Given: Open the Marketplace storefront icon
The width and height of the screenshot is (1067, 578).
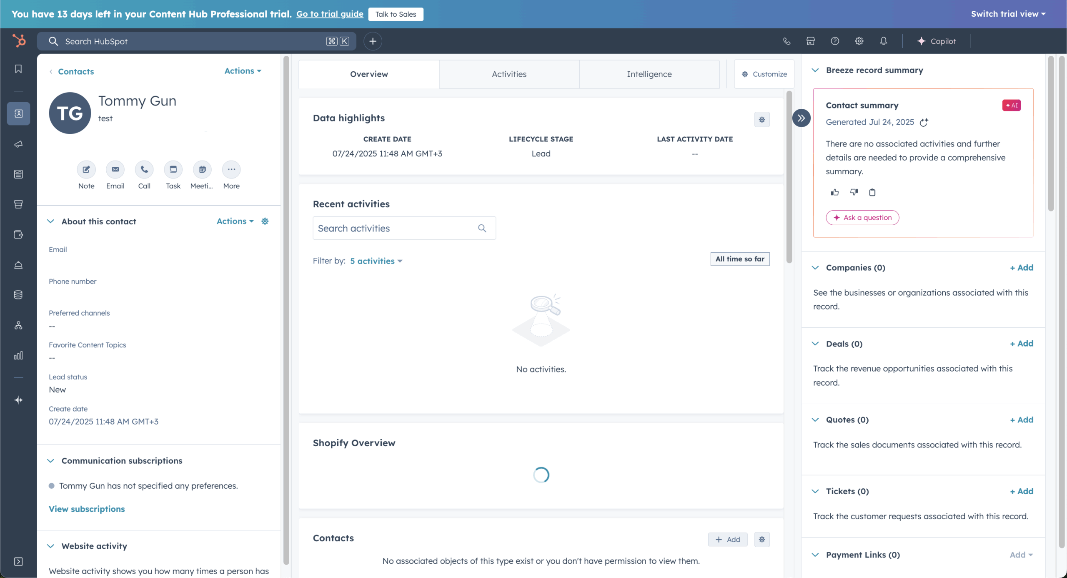Looking at the screenshot, I should (811, 41).
